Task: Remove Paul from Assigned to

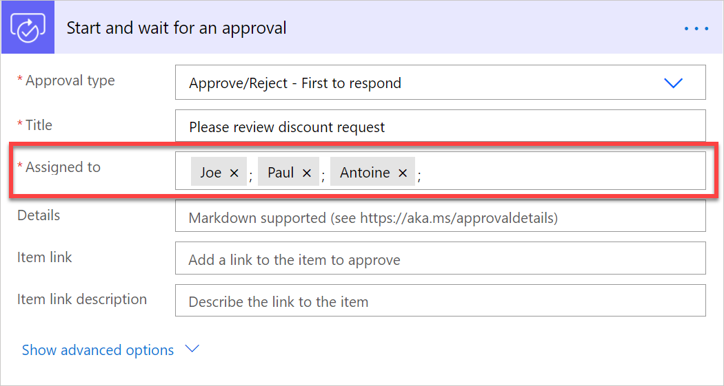Action: click(307, 173)
